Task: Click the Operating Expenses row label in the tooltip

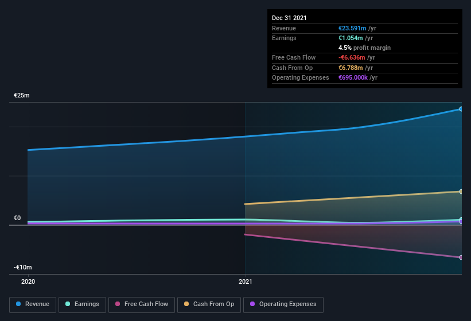Action: click(x=301, y=77)
